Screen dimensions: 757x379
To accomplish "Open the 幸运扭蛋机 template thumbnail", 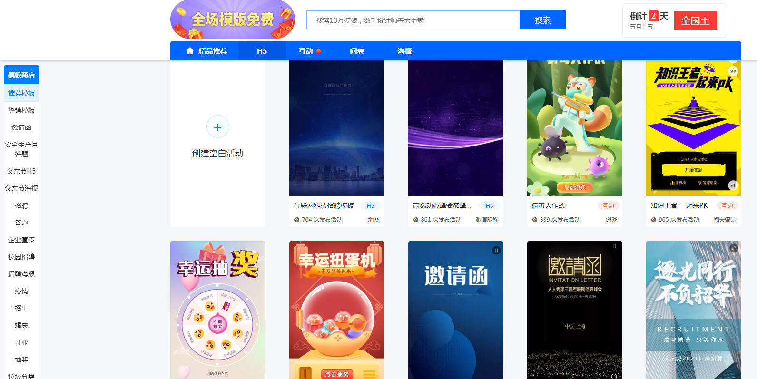I will [x=336, y=310].
